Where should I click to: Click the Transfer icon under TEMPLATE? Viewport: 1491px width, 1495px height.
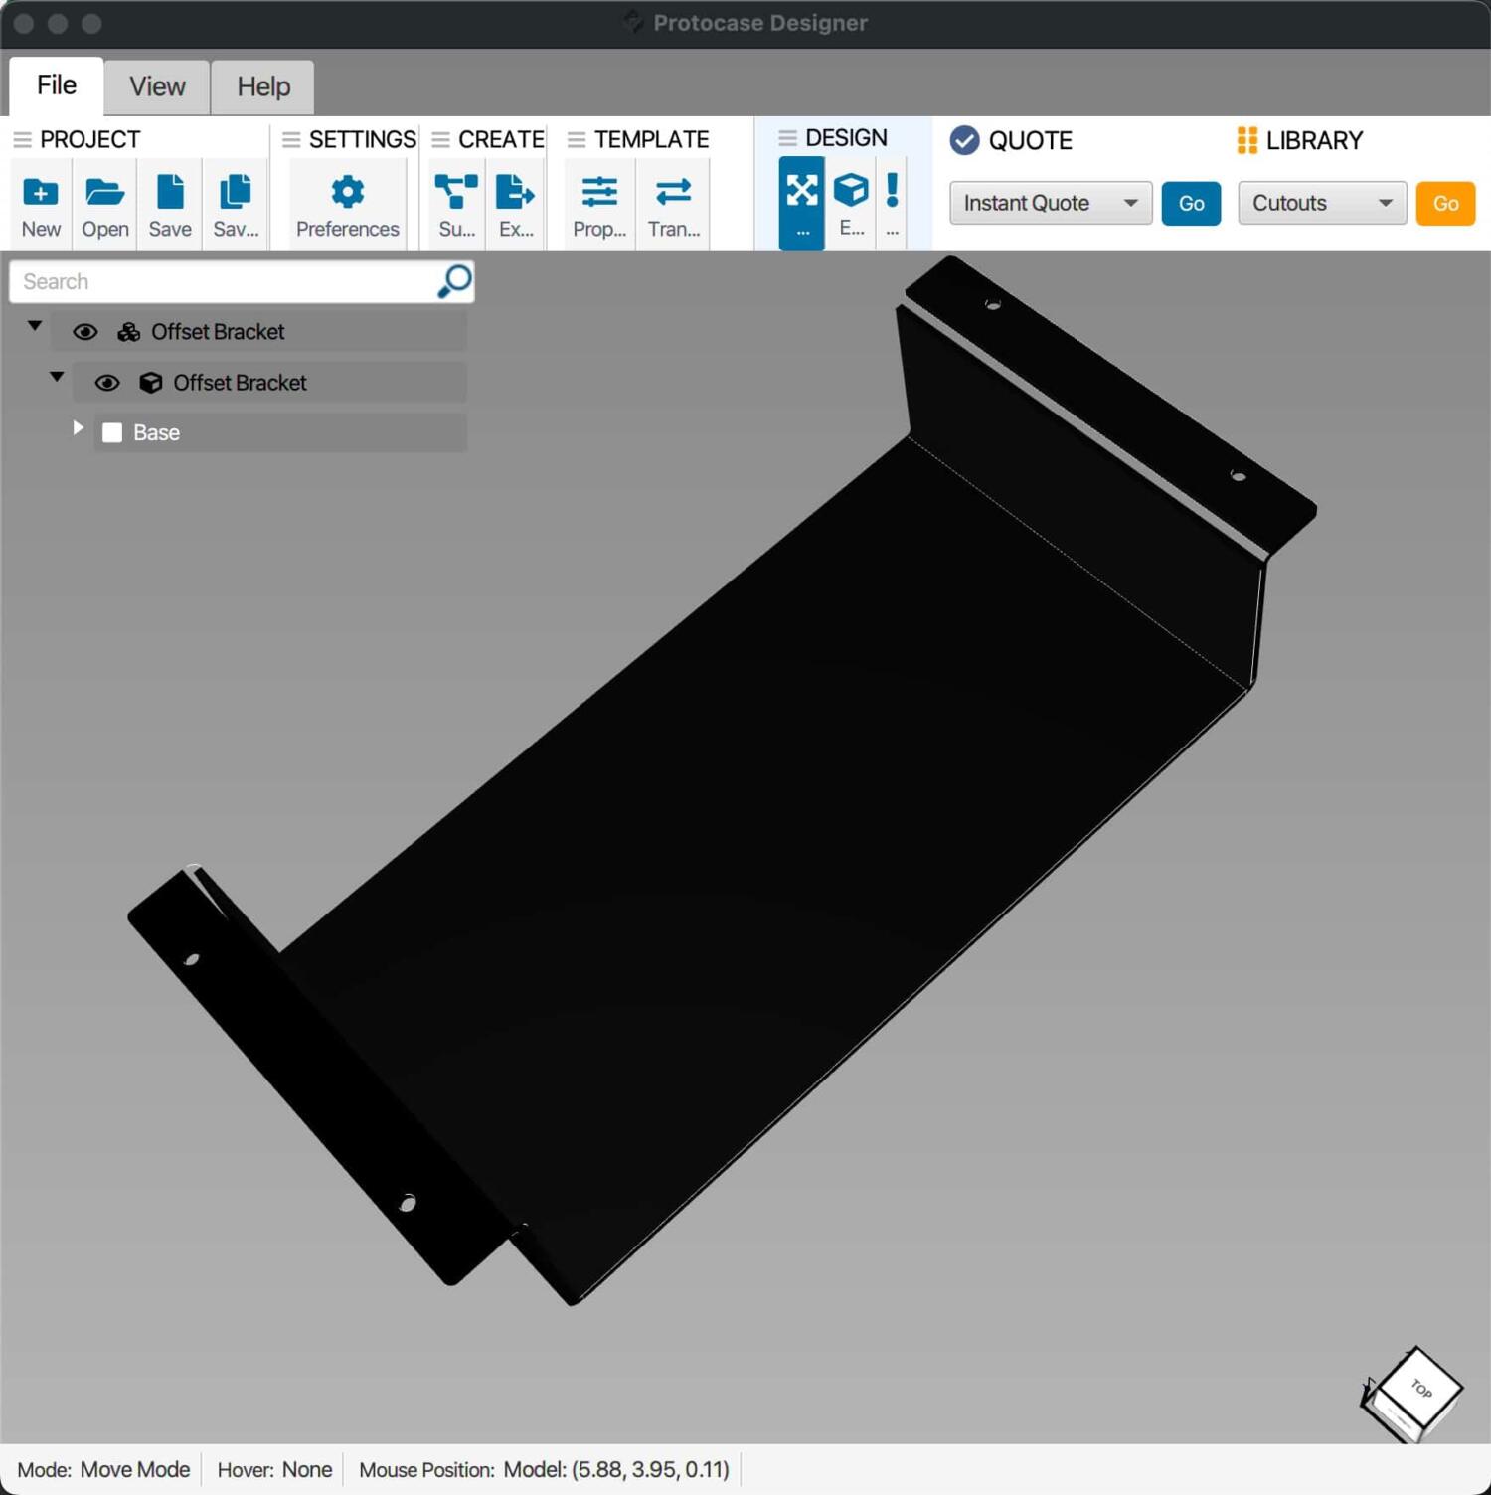click(673, 204)
